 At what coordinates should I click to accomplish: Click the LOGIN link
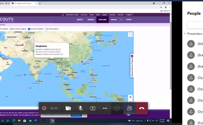click(128, 20)
